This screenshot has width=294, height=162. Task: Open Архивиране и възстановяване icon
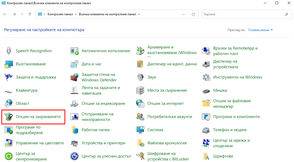pyautogui.click(x=140, y=51)
